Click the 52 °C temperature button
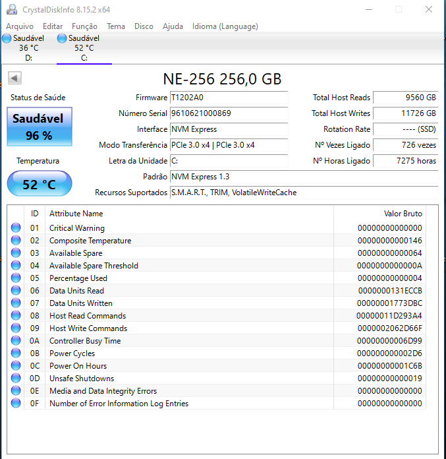The width and height of the screenshot is (446, 459). coord(39,184)
